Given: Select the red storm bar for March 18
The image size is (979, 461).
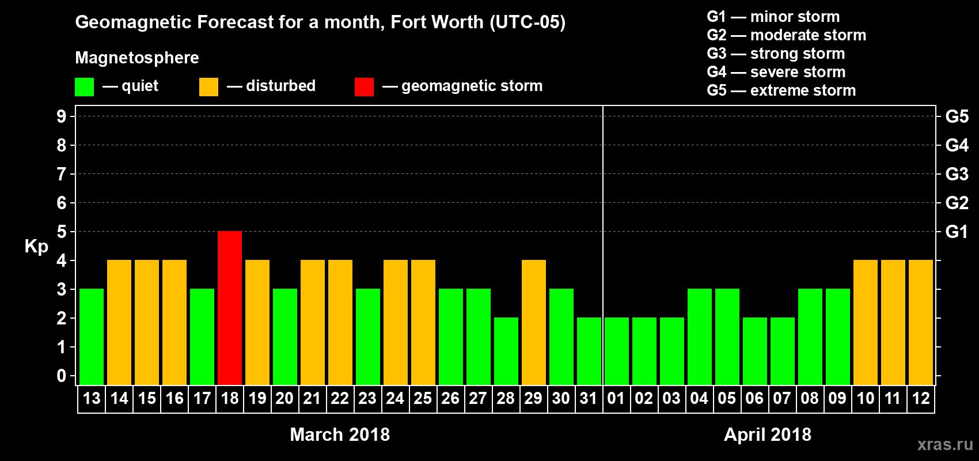Looking at the screenshot, I should tap(230, 308).
